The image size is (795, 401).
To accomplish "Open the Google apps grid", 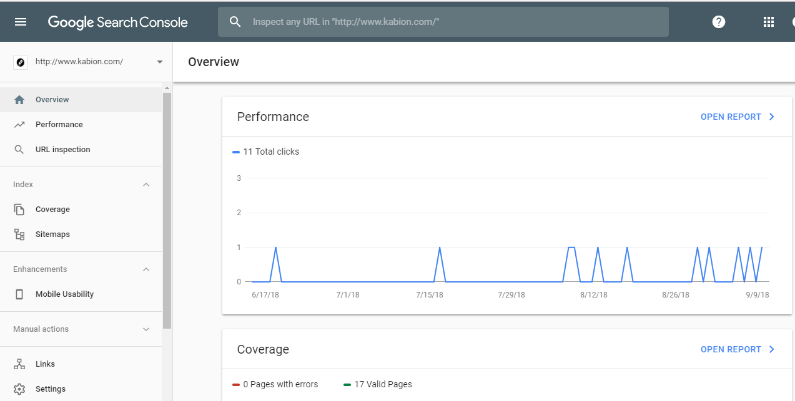I will coord(769,22).
